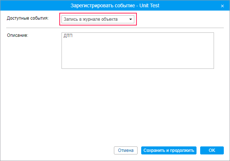This screenshot has width=230, height=161.
Task: Click Сохранить и продолжить
Action: (169, 150)
